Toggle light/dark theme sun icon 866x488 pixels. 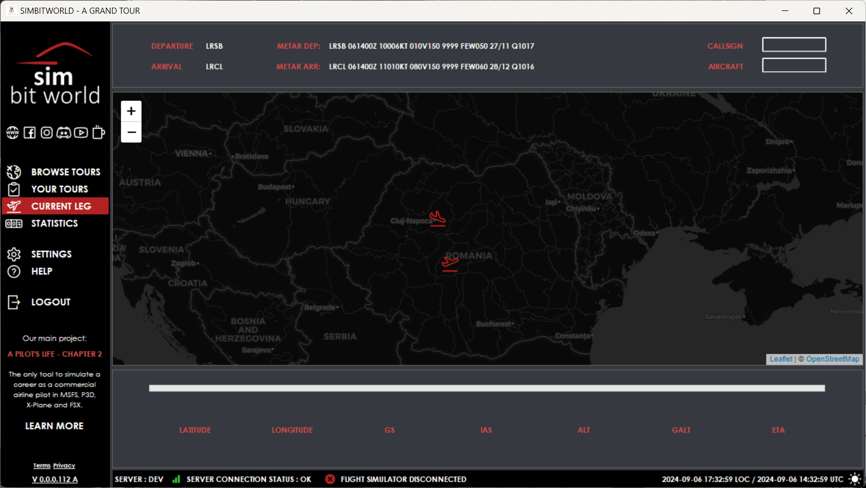pos(855,479)
